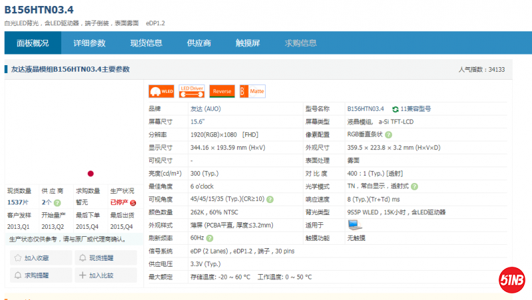The image size is (532, 300).
Task: Switch to the 现货信息 tab
Action: pos(146,43)
